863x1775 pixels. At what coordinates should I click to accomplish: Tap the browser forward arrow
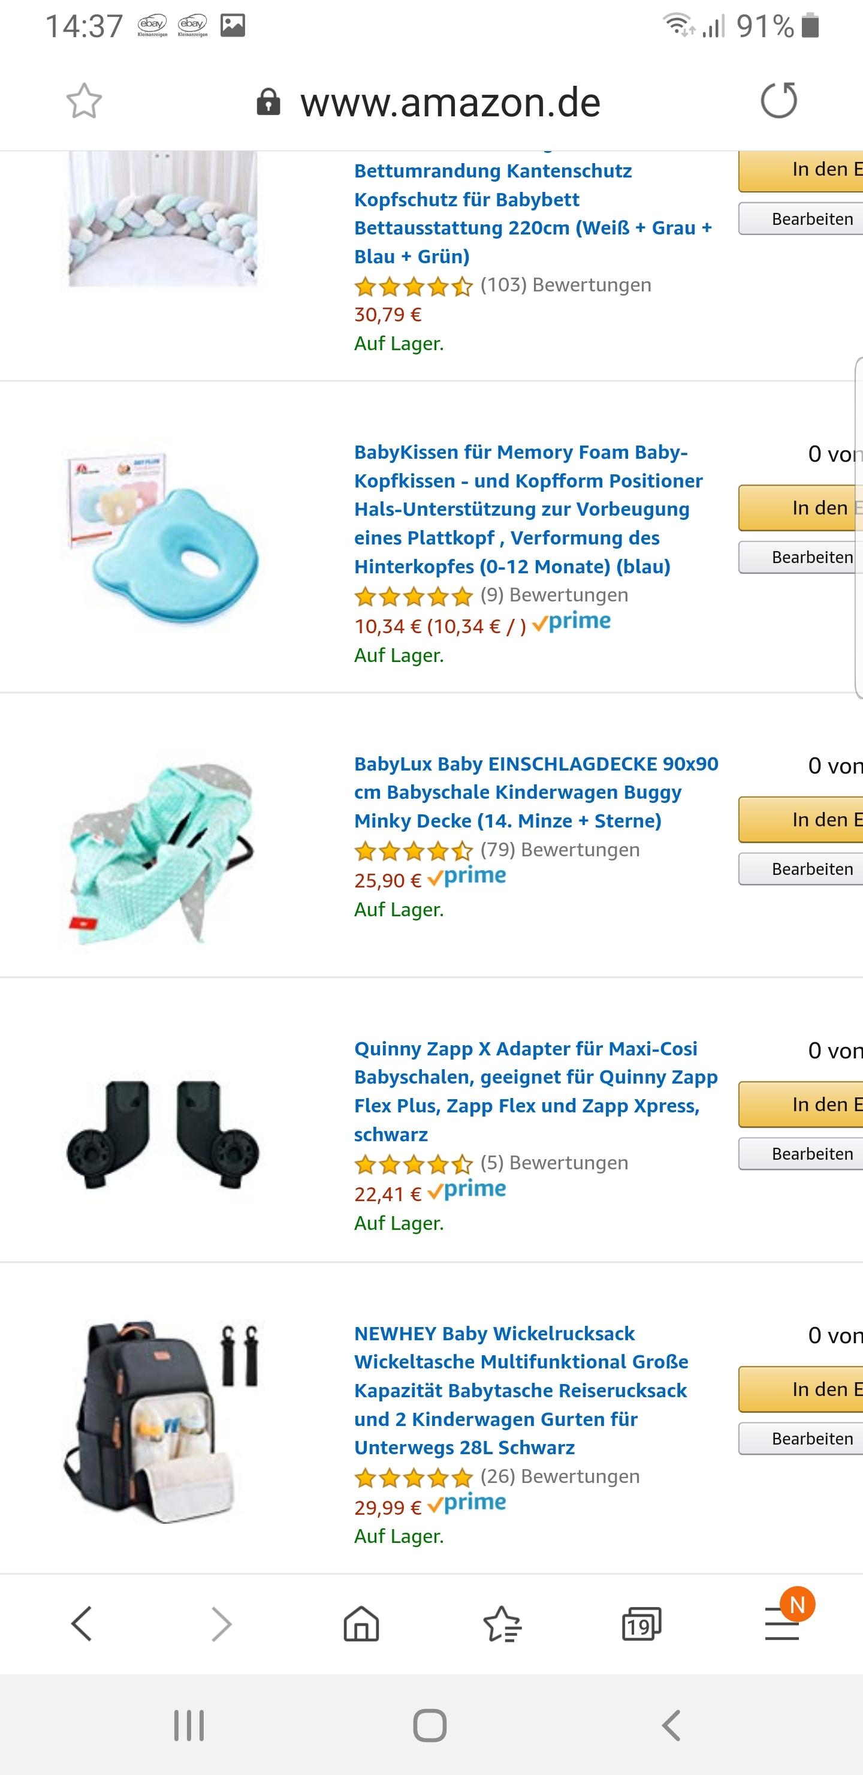pyautogui.click(x=221, y=1623)
